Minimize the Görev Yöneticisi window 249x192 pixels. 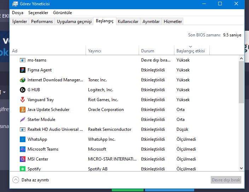click(x=204, y=4)
